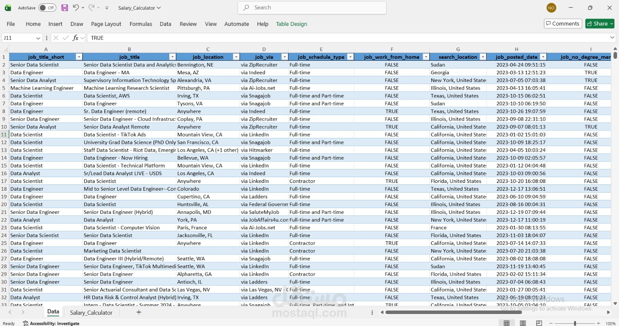Image resolution: width=619 pixels, height=326 pixels.
Task: Open the job_work_from_home filter dropdown
Action: (x=426, y=57)
